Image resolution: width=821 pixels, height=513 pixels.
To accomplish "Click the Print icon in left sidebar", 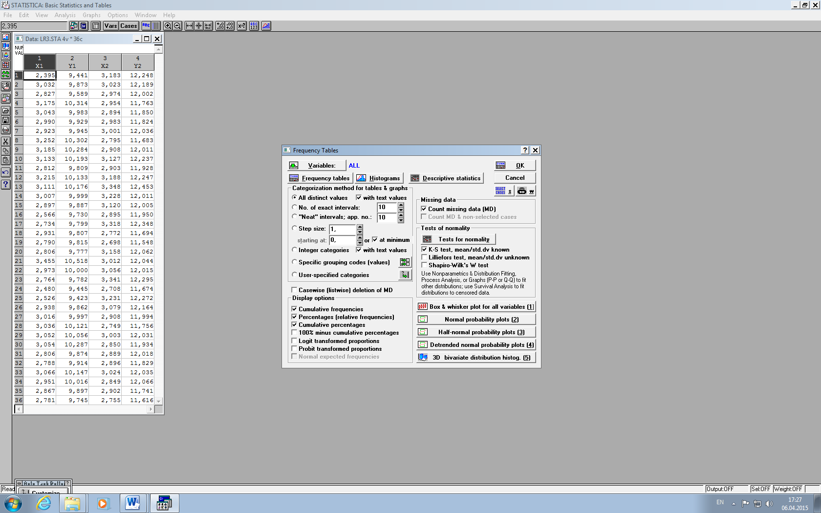I will coord(5,129).
